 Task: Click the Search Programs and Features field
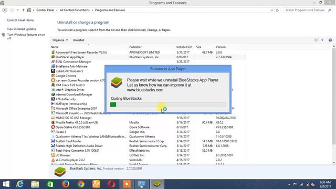click(x=308, y=10)
